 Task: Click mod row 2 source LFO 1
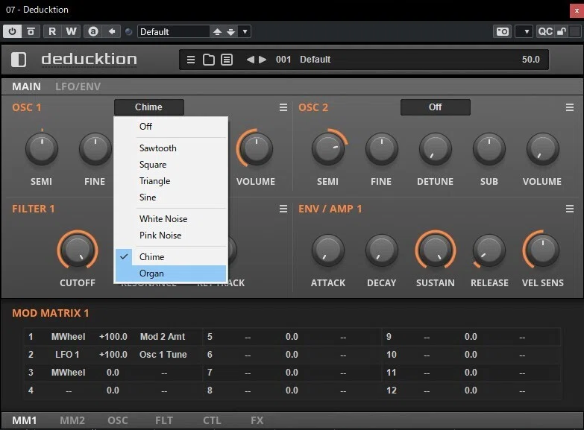(67, 355)
